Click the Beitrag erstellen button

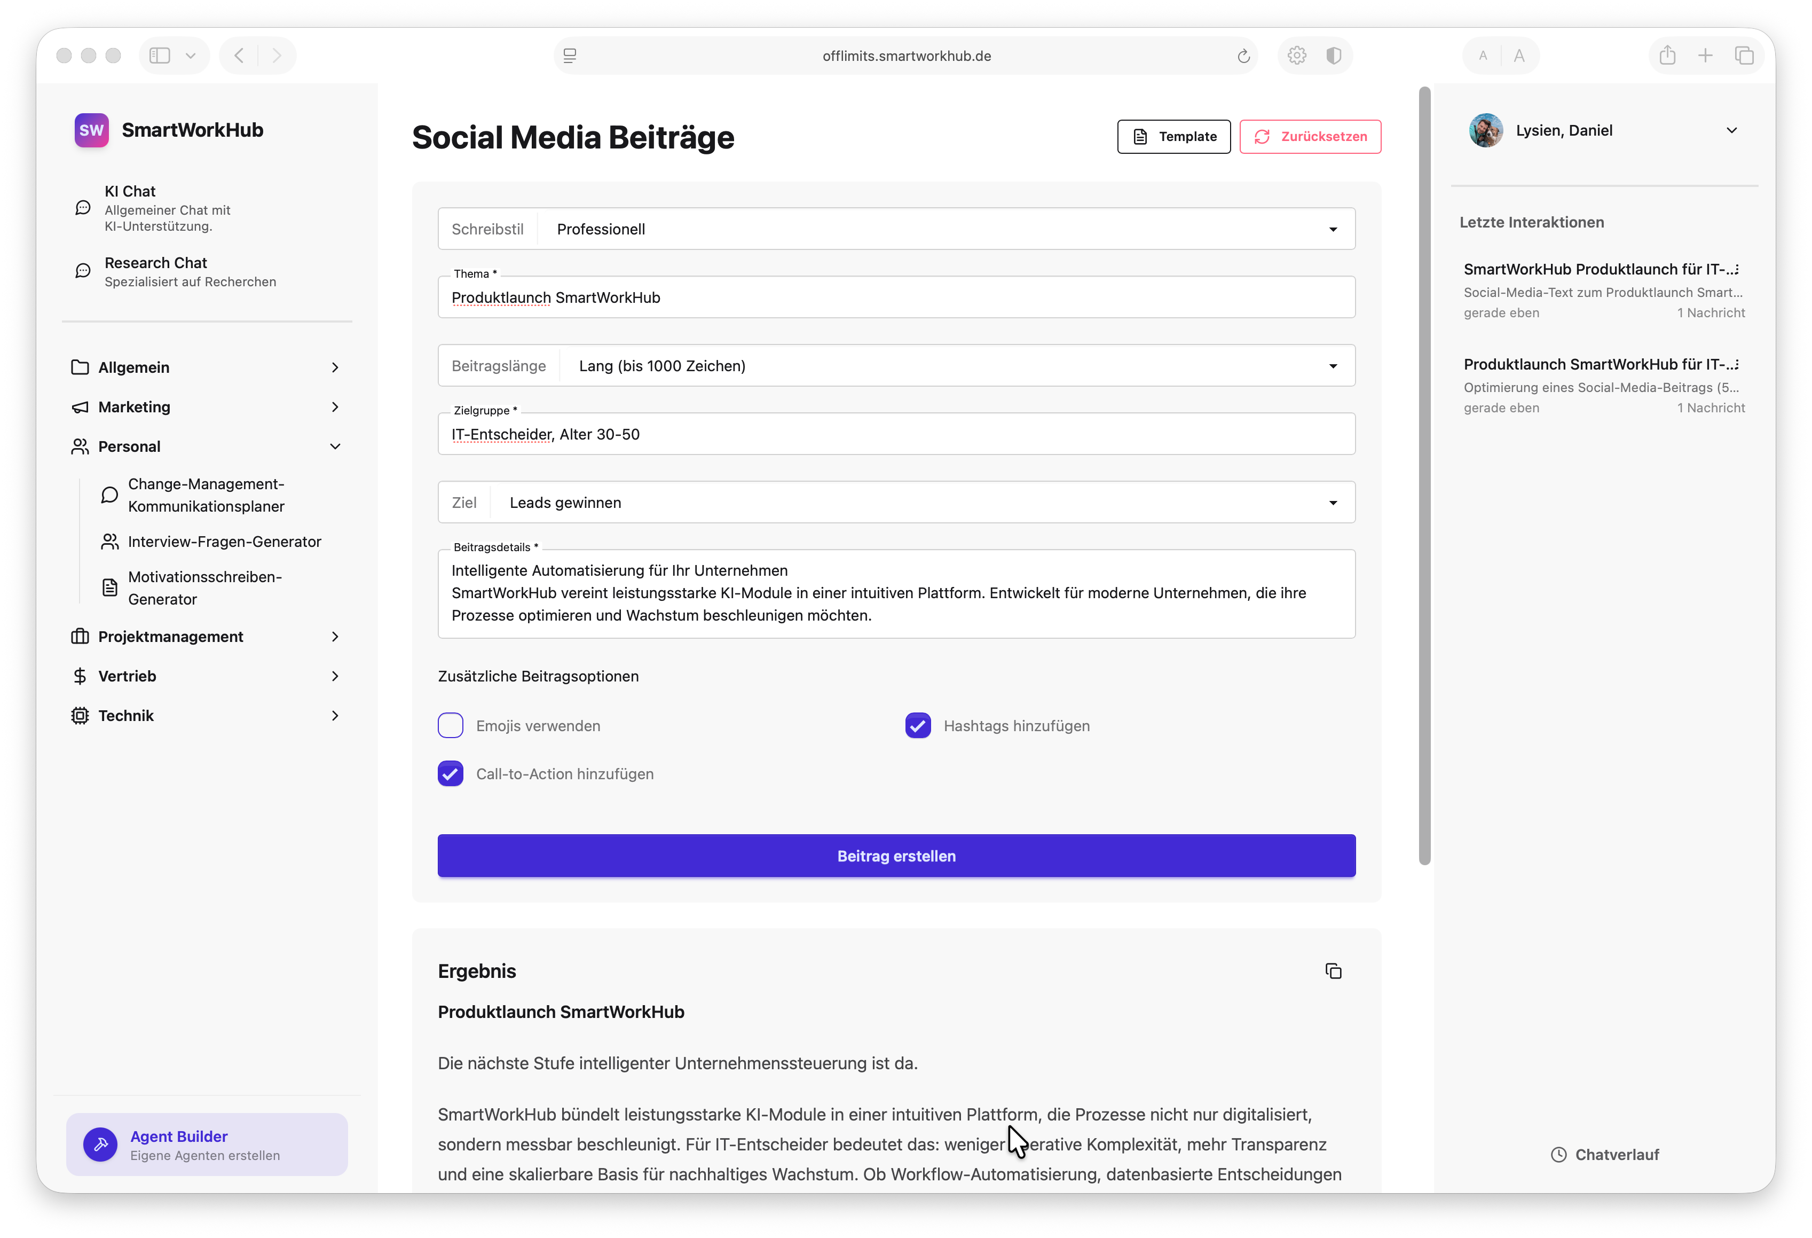tap(896, 856)
